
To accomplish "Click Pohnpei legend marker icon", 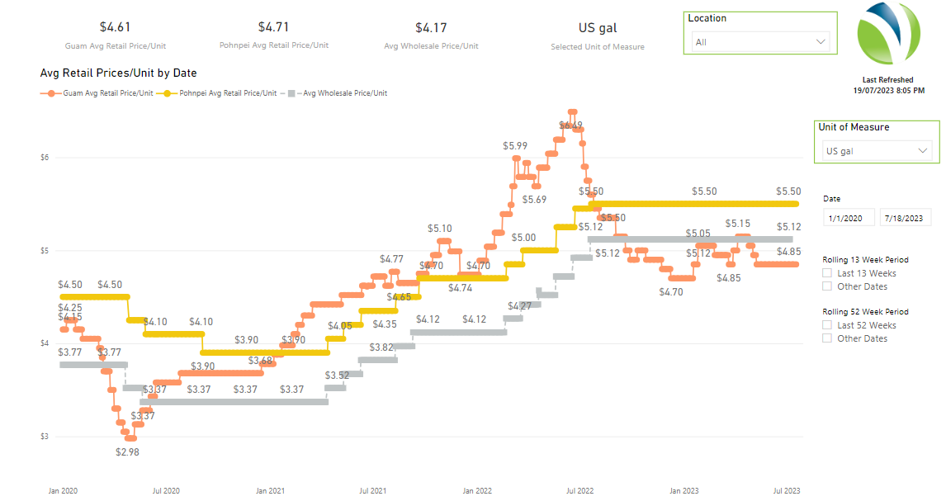I will click(x=168, y=93).
